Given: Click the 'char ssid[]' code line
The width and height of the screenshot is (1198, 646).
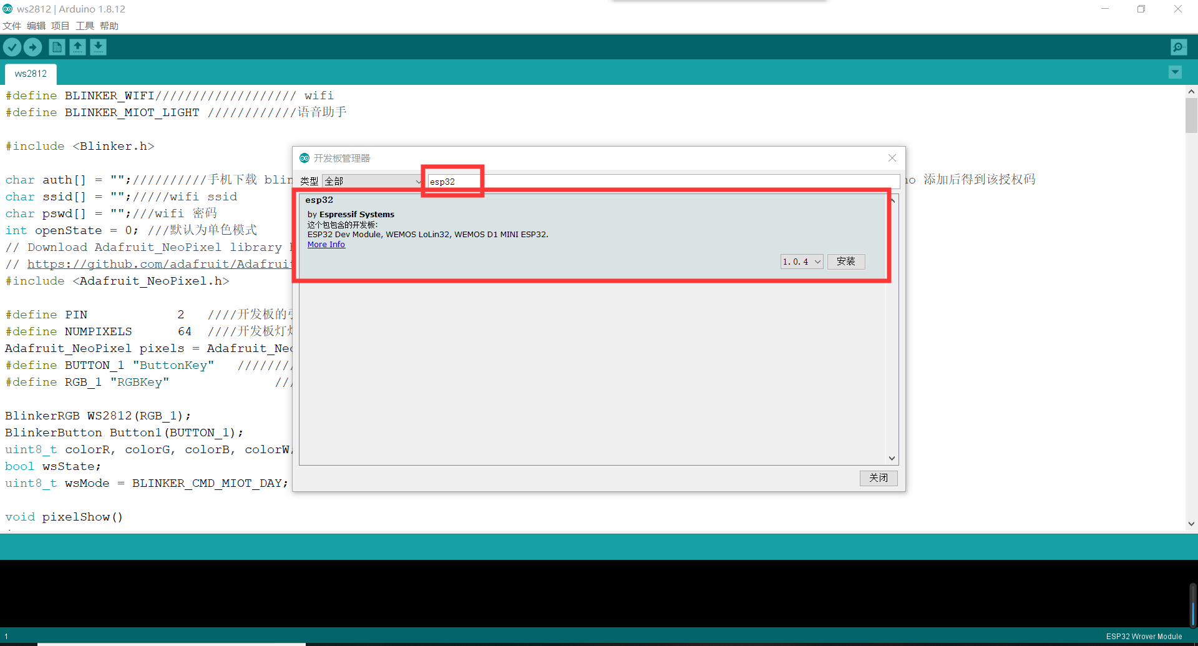Looking at the screenshot, I should [121, 197].
